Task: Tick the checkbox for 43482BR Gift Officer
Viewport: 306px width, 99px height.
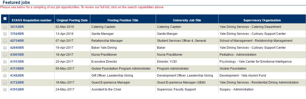Action: (x=5, y=76)
